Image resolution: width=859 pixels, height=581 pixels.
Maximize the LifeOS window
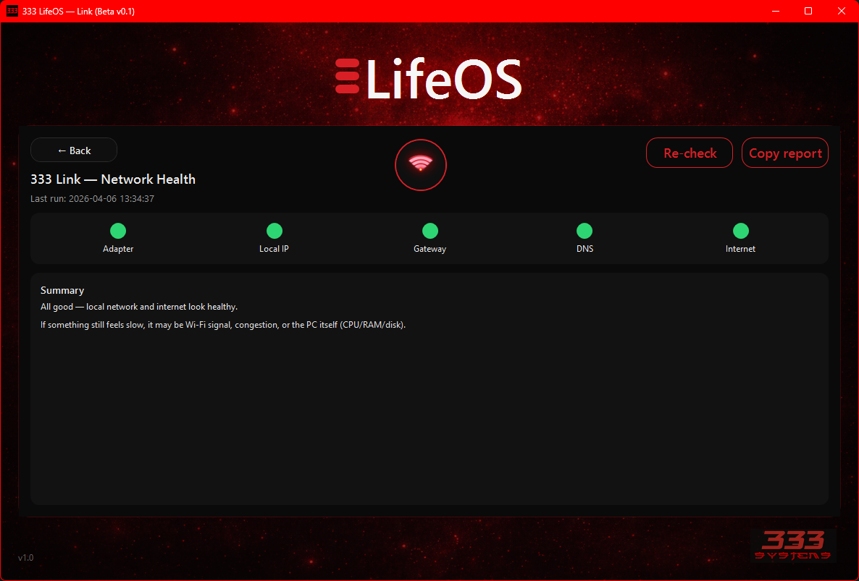pyautogui.click(x=808, y=11)
